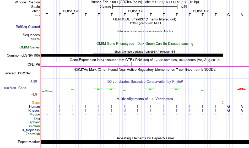This screenshot has width=249, height=148.
Task: Select the Zebrafish species row label
Action: pos(33,134)
